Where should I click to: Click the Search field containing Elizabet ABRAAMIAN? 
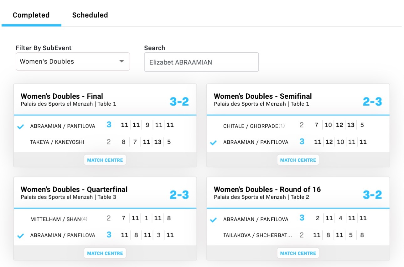[201, 62]
